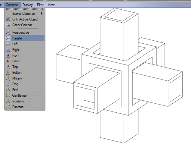Click the Editor Camera icon
The width and height of the screenshot is (191, 147).
8,25
